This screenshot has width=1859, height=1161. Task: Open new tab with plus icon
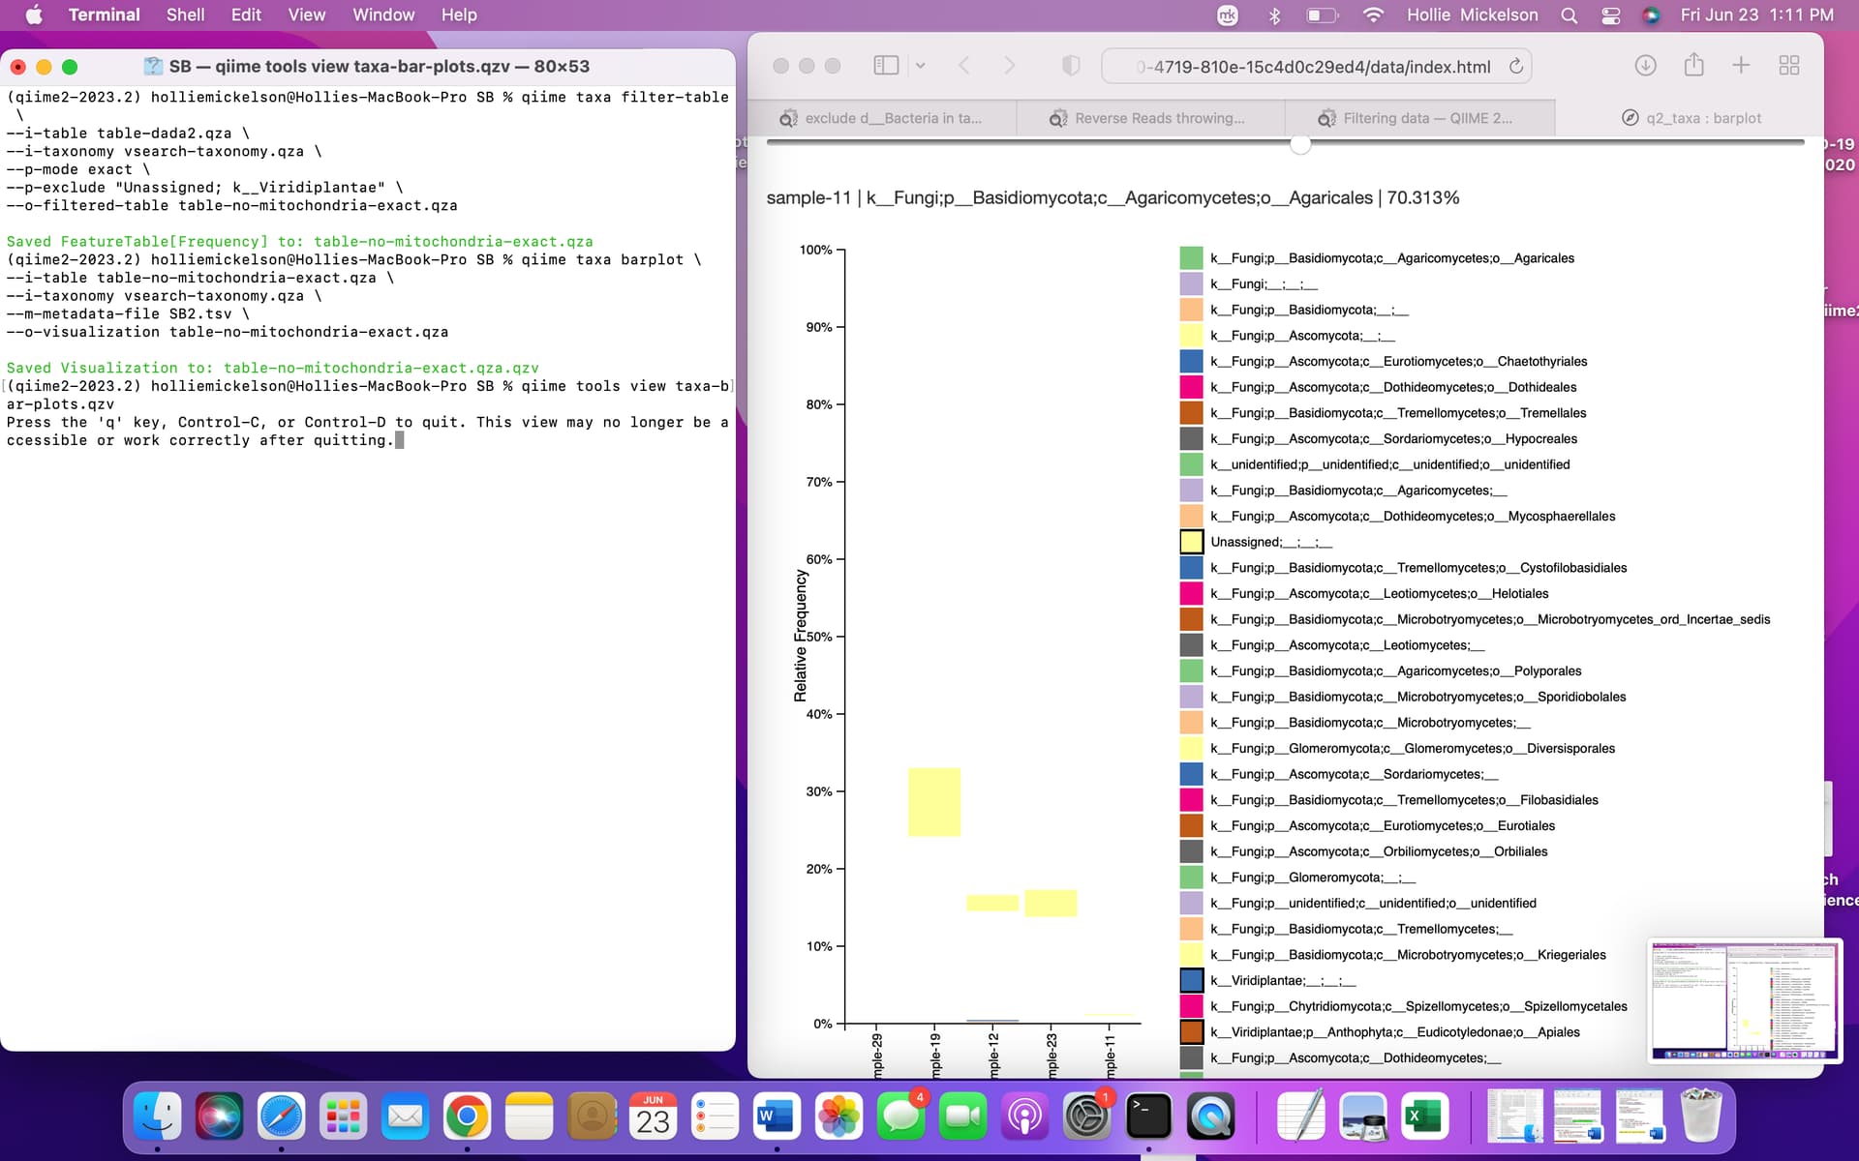[x=1741, y=66]
